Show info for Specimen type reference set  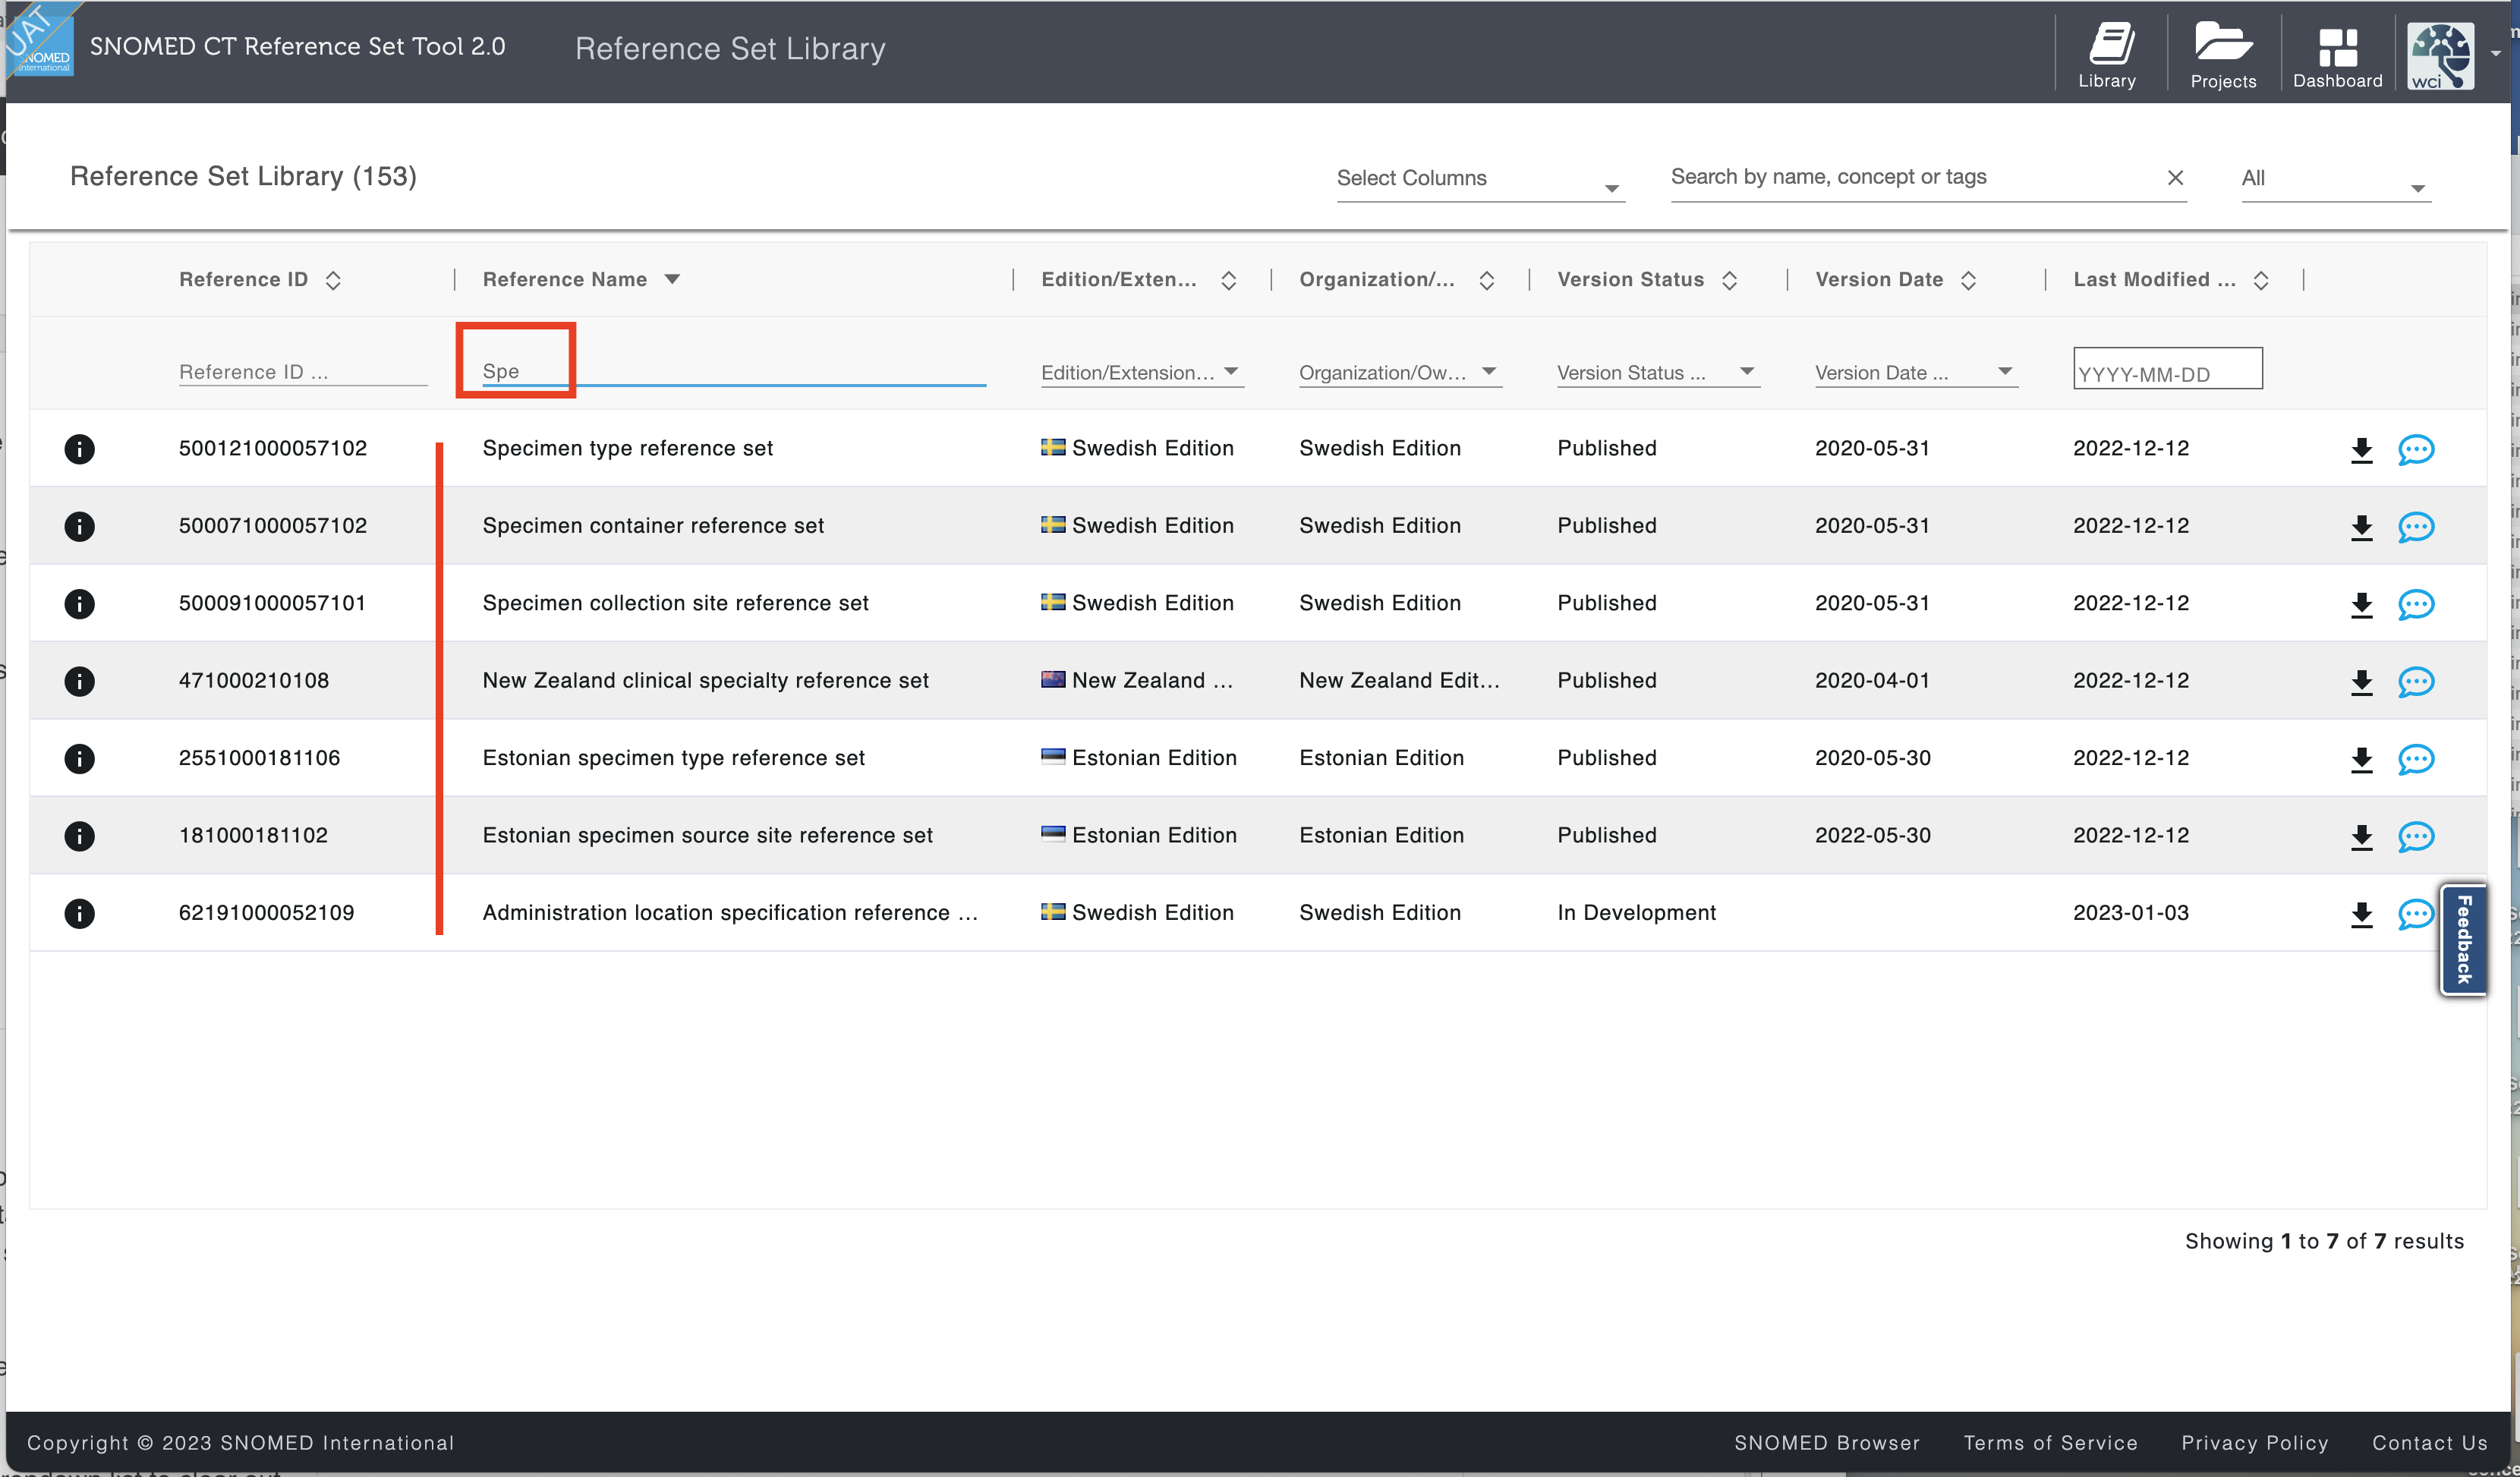[79, 449]
